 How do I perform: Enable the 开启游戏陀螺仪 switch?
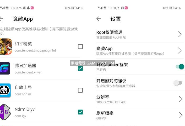pos(178,83)
